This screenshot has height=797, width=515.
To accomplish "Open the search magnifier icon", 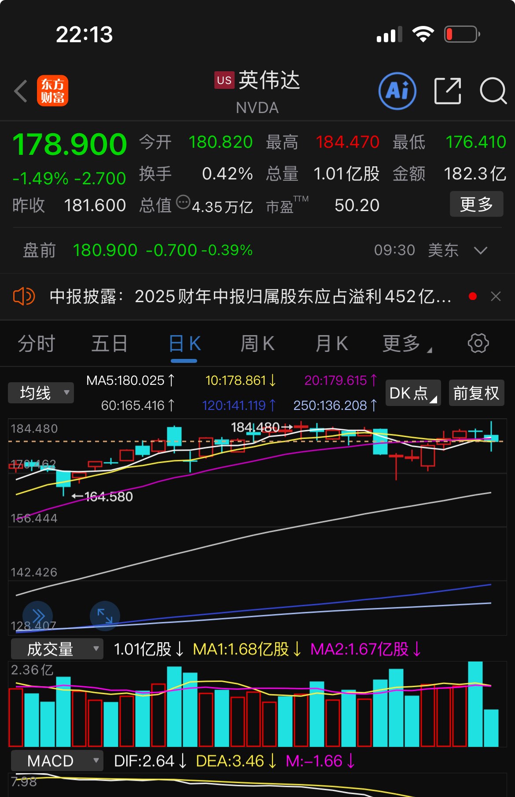I will point(493,91).
